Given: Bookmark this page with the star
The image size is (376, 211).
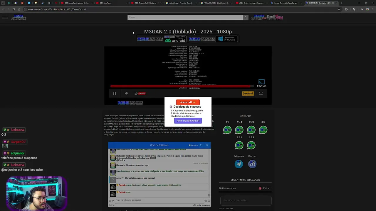Looking at the screenshot, I should pyautogui.click(x=339, y=9).
